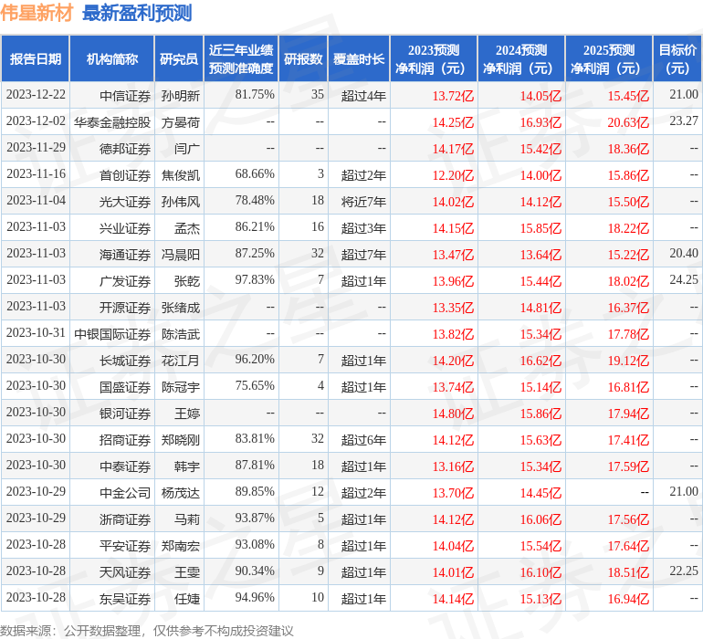The image size is (703, 639).
Task: Click researcher name 杨茂达
Action: [x=181, y=492]
